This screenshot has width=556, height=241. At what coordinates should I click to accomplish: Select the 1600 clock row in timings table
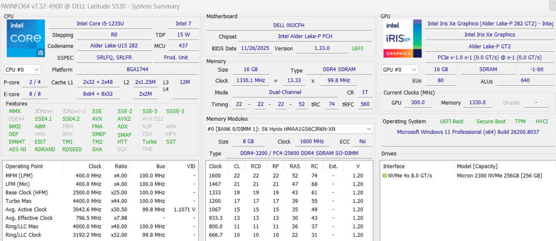coord(289,175)
